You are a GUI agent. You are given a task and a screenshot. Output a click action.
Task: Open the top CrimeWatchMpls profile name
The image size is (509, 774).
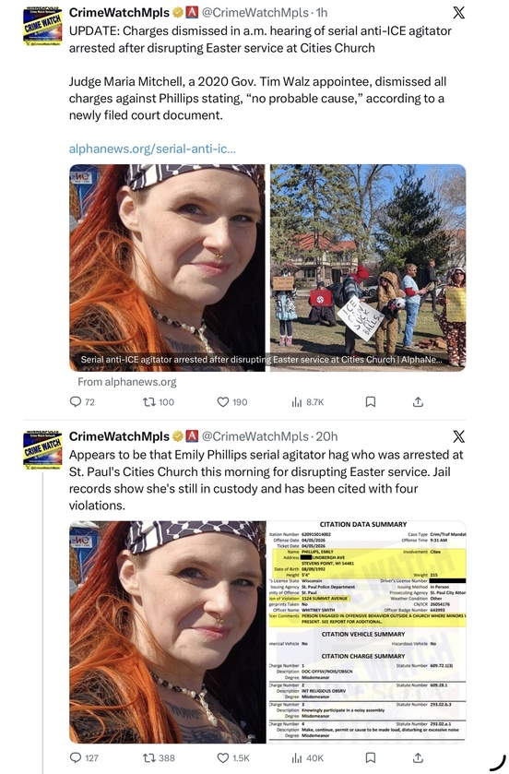119,12
